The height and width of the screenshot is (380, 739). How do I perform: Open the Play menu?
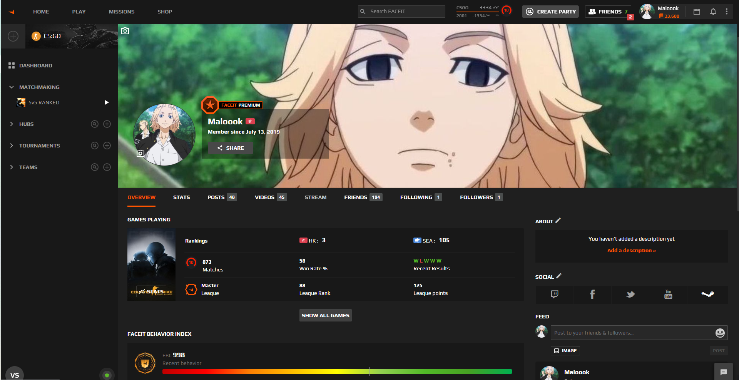[79, 12]
